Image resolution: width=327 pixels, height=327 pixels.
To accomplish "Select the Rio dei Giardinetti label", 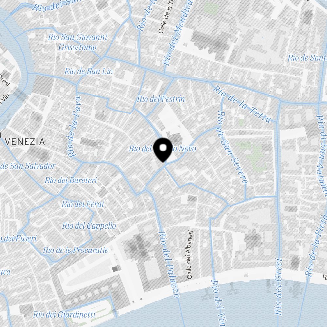I will click(64, 314).
